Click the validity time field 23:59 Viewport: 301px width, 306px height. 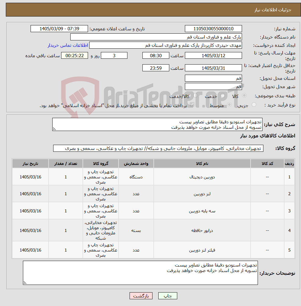(156, 68)
